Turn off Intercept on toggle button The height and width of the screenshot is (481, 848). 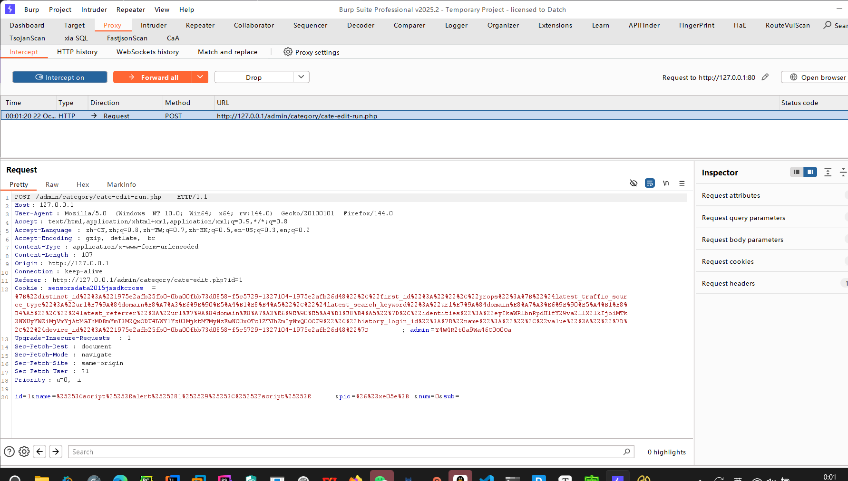60,77
